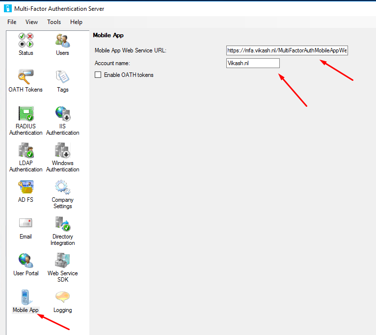The image size is (376, 335).
Task: Select the LDAP Authentication icon
Action: coord(26,150)
